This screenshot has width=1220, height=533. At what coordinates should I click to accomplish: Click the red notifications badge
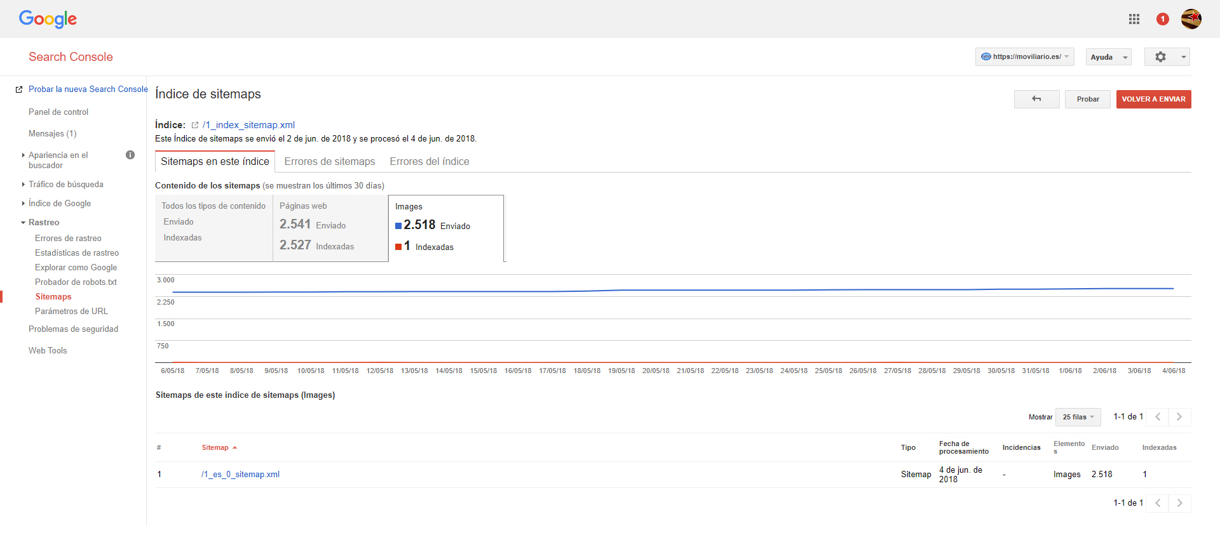pos(1163,19)
